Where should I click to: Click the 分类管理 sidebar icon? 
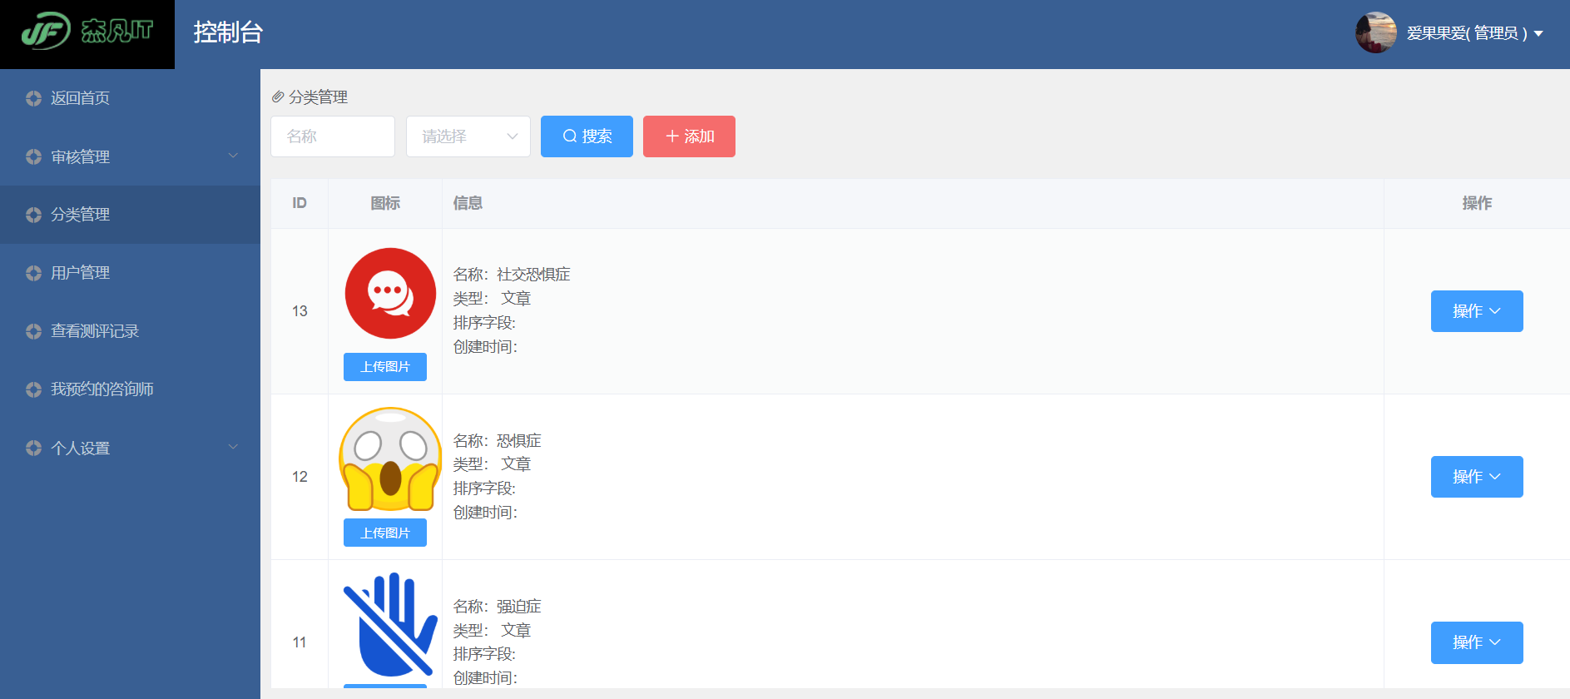pyautogui.click(x=33, y=215)
